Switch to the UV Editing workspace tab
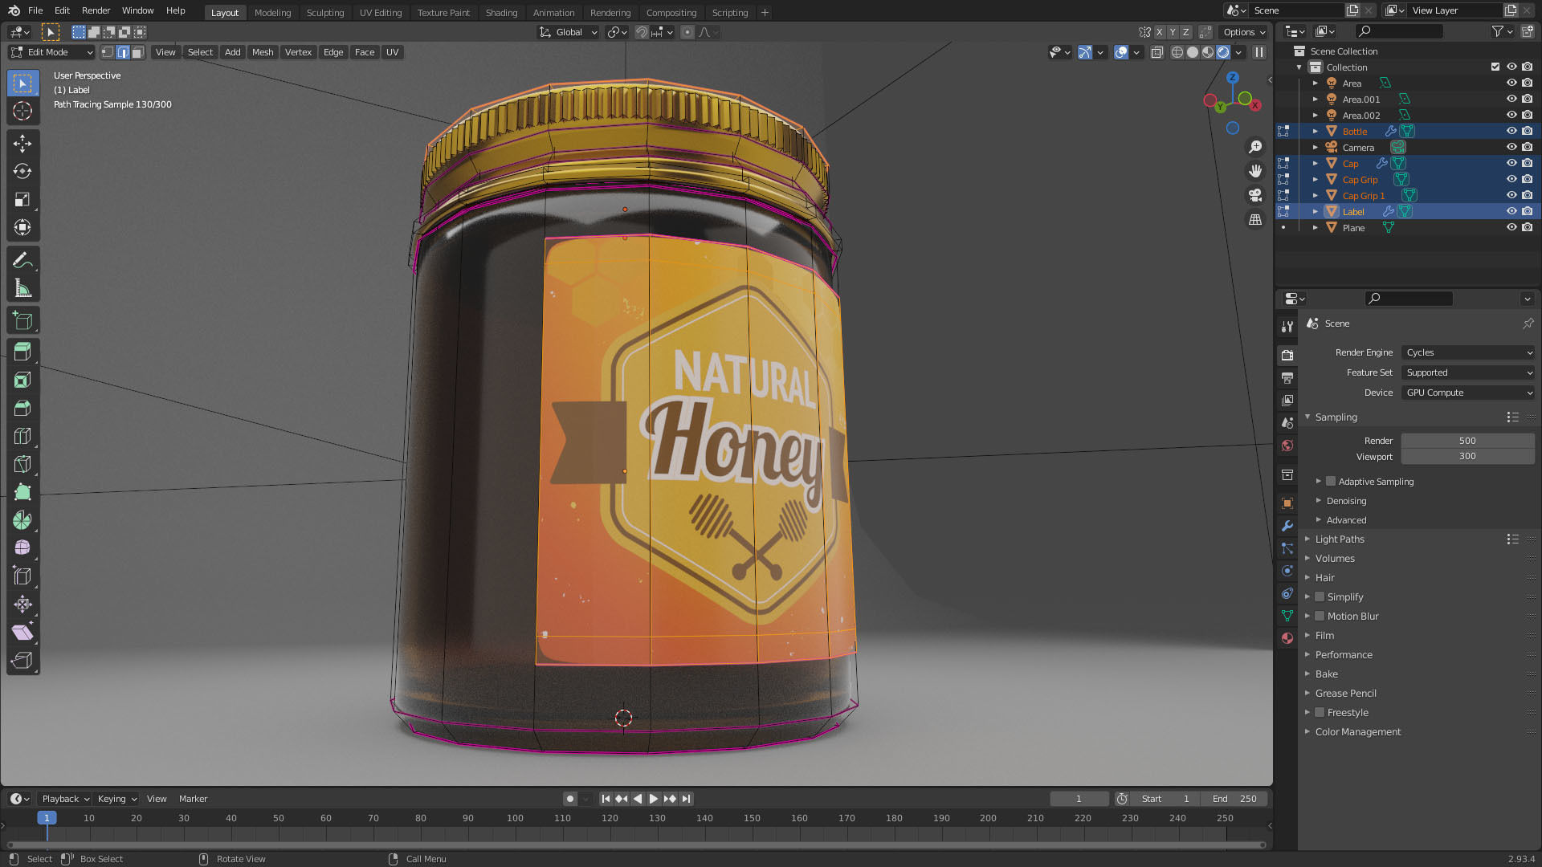 (x=380, y=12)
